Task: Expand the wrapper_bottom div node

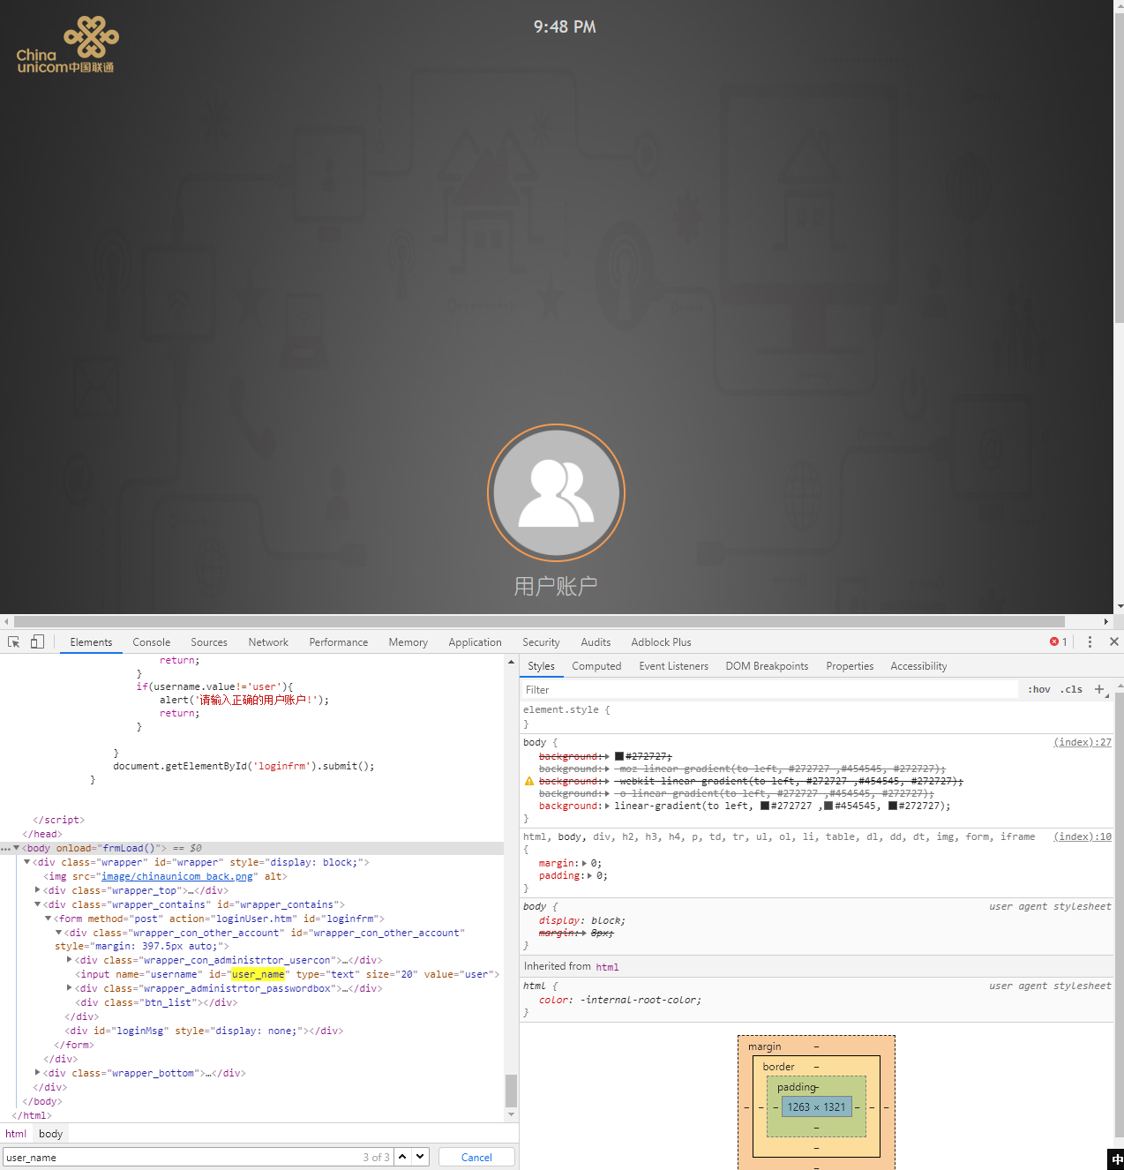Action: (x=37, y=1073)
